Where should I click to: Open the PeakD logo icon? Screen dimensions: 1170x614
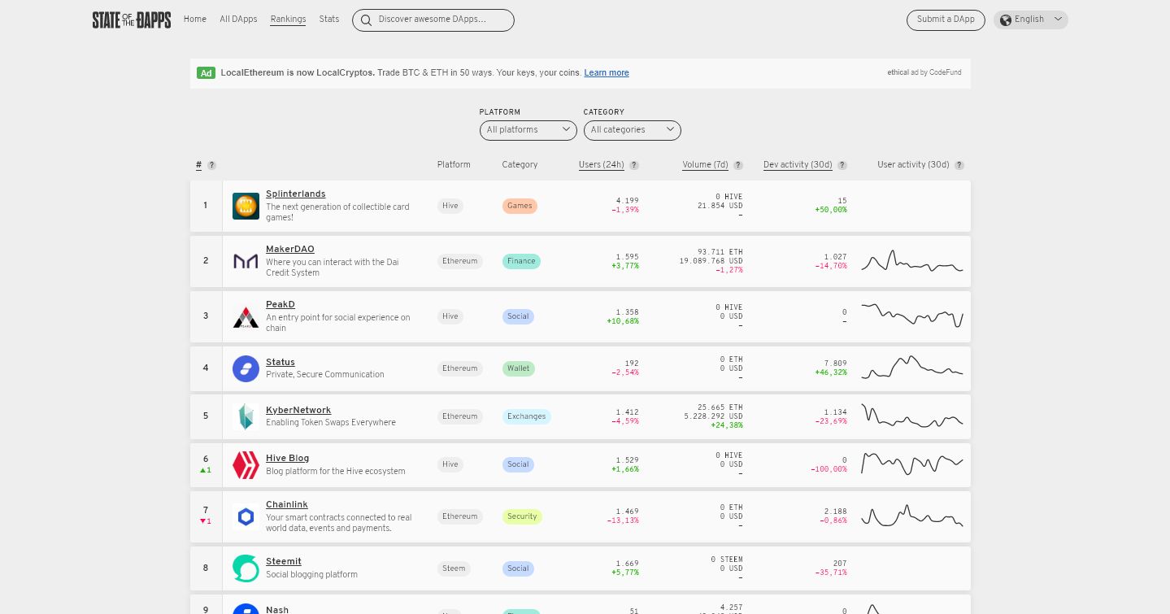pyautogui.click(x=246, y=316)
